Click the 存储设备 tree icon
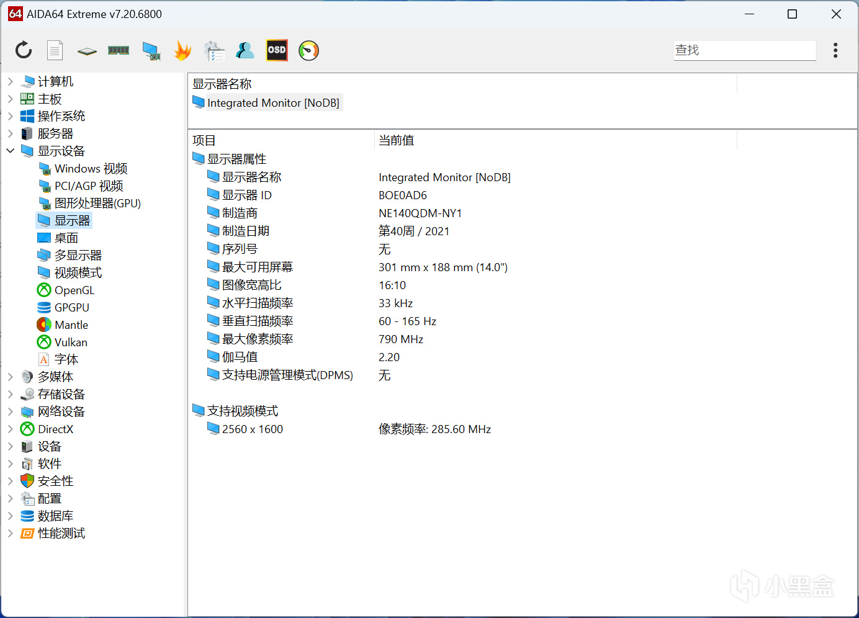 click(x=27, y=394)
